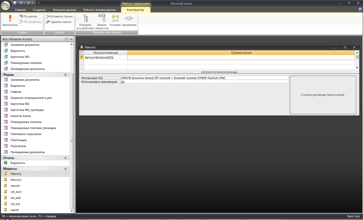This screenshot has width=363, height=220.
Task: Select form Клиенты банка icon
Action: (x=6, y=116)
